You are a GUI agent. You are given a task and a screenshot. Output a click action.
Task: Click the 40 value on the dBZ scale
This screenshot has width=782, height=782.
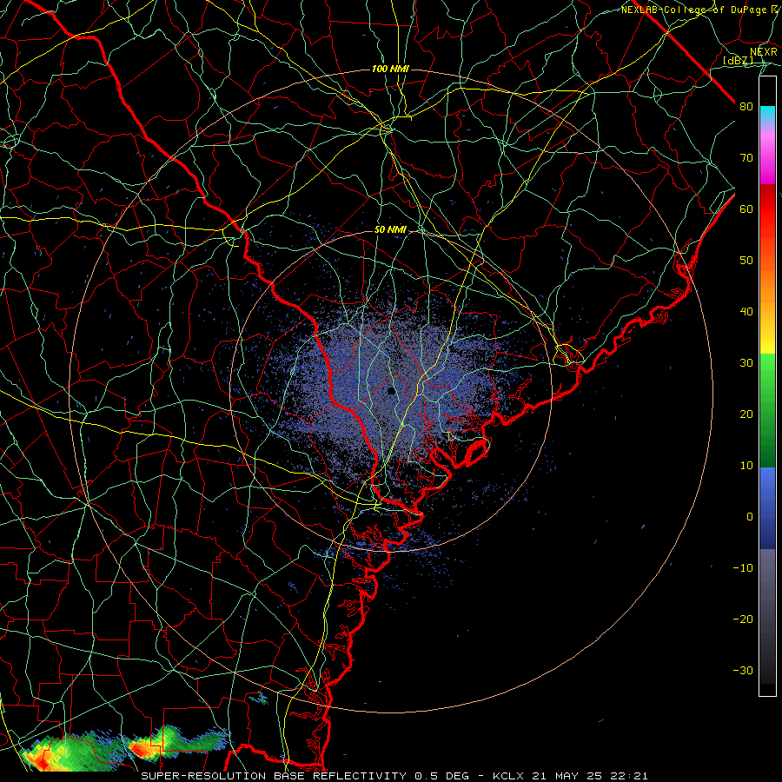point(746,312)
